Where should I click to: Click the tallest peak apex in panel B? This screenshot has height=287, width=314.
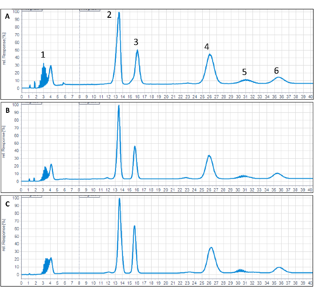point(119,106)
